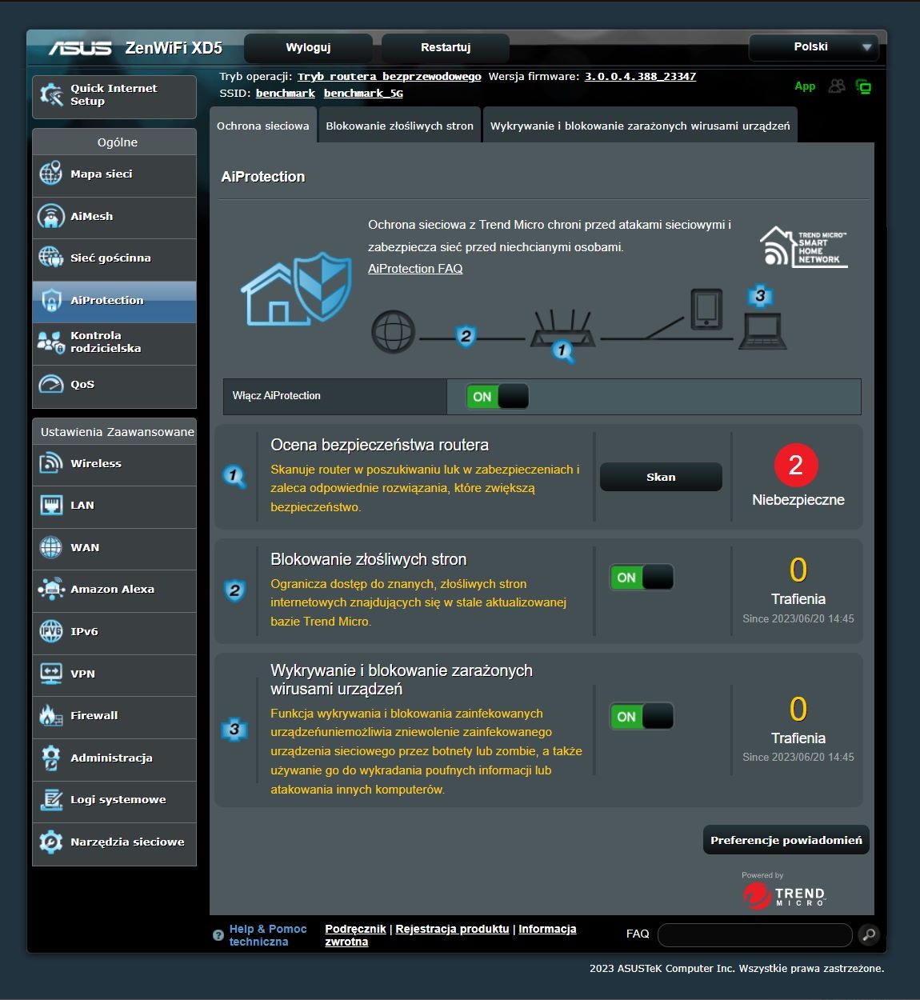The image size is (920, 1000).
Task: Click the IPv6 icon
Action: pyautogui.click(x=51, y=631)
